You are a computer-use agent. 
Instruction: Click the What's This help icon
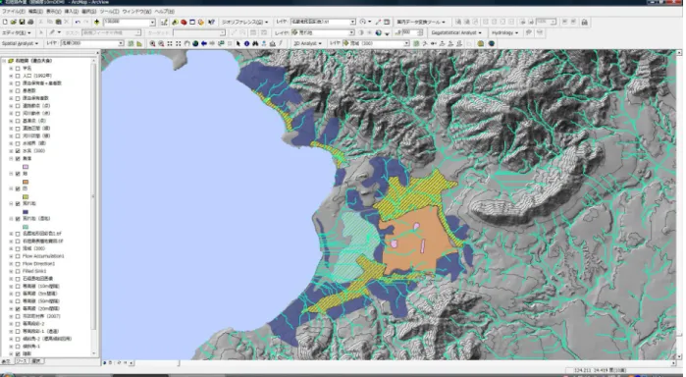click(x=211, y=22)
